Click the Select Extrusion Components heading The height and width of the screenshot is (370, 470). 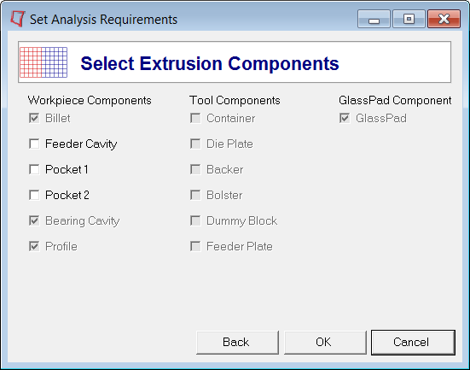(x=210, y=63)
